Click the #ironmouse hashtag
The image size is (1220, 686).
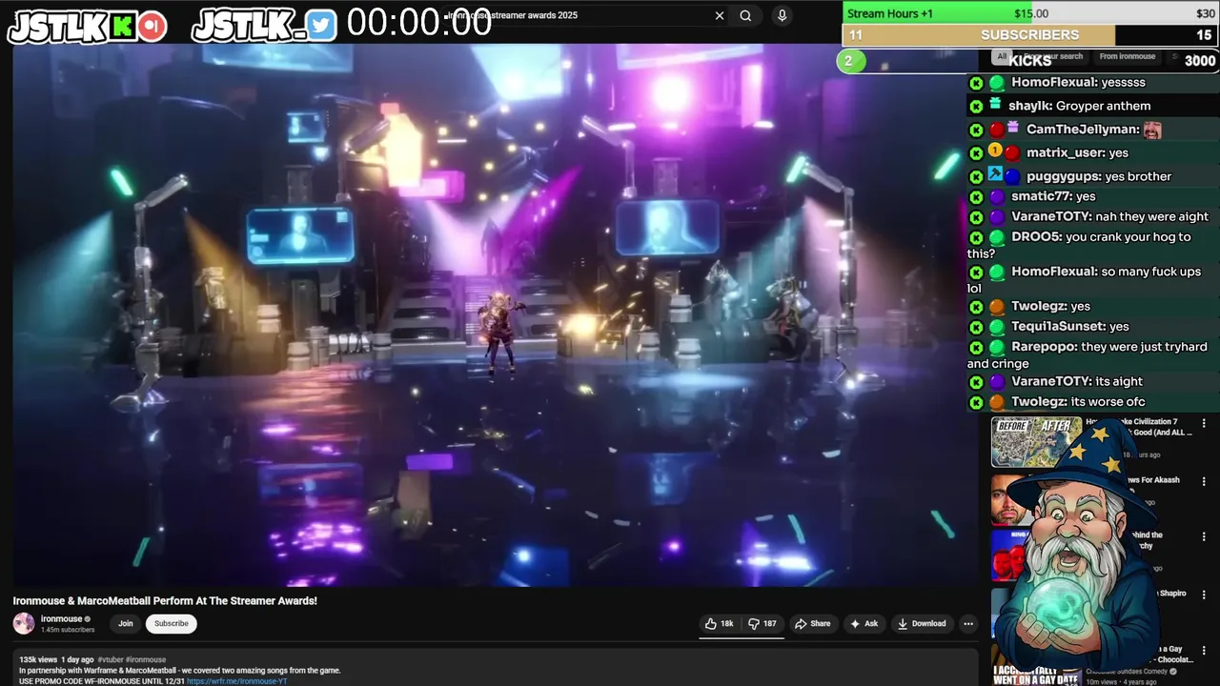pos(146,659)
